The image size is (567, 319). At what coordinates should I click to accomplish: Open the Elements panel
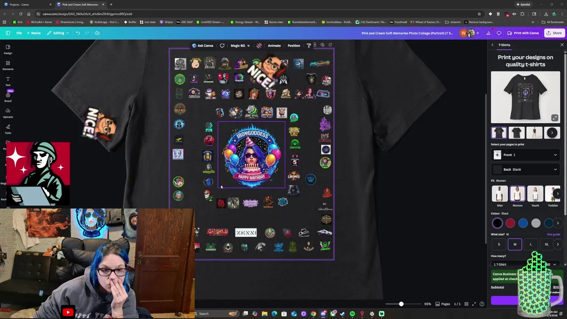coord(8,65)
